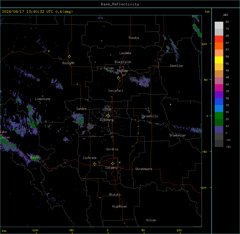The image size is (240, 234).
Task: Select the Drumheller label
Action: click(178, 135)
